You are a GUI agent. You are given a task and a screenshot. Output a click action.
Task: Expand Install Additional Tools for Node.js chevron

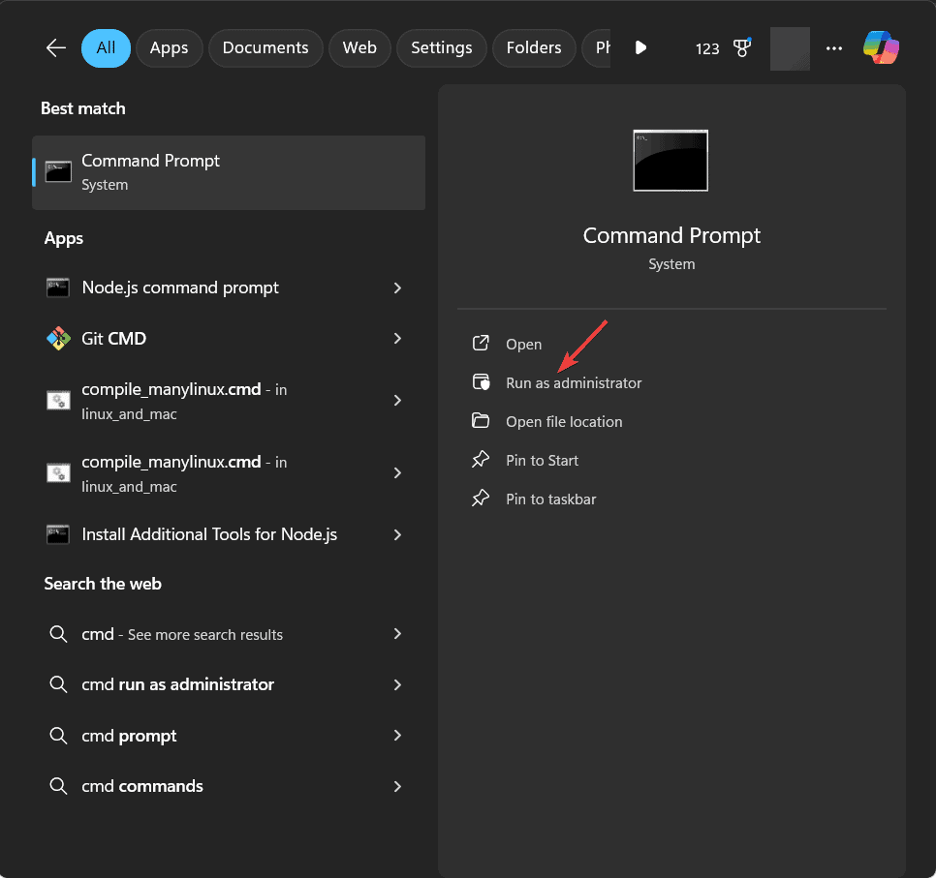(x=397, y=534)
